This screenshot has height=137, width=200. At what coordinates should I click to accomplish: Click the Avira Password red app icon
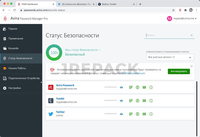pyautogui.click(x=51, y=87)
